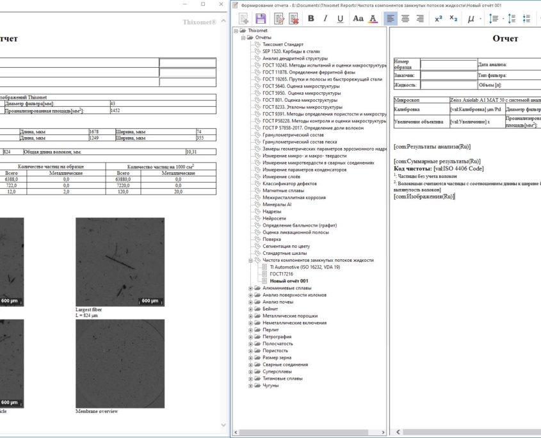Select Анализ дендритной структуры item
Image resolution: width=541 pixels, height=438 pixels.
295,58
